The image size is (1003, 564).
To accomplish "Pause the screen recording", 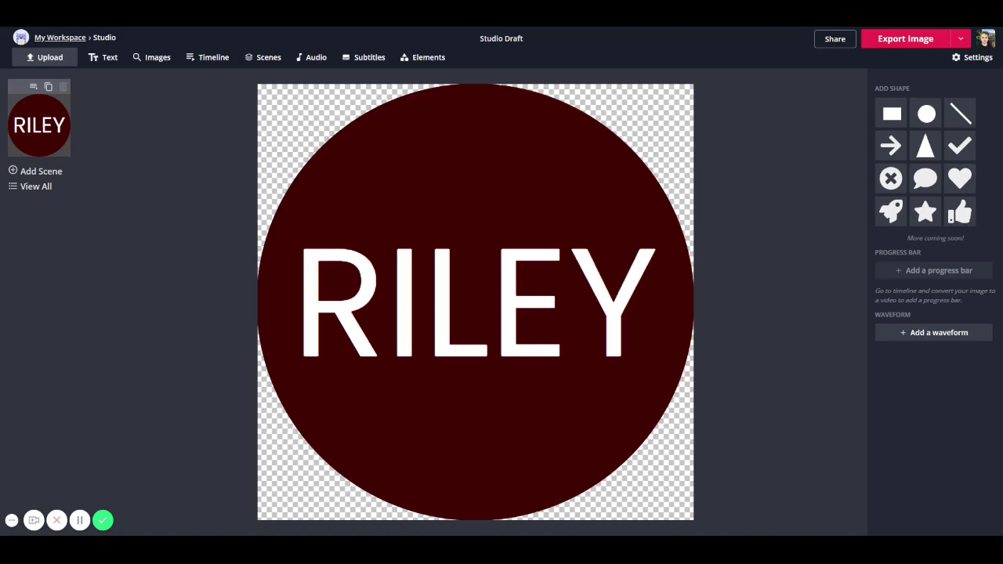I will coord(80,520).
